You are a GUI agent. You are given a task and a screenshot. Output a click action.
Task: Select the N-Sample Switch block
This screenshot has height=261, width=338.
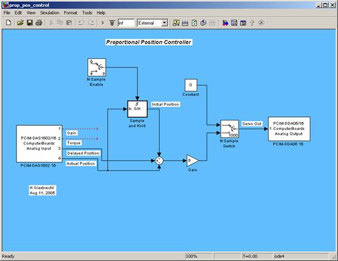coord(229,129)
